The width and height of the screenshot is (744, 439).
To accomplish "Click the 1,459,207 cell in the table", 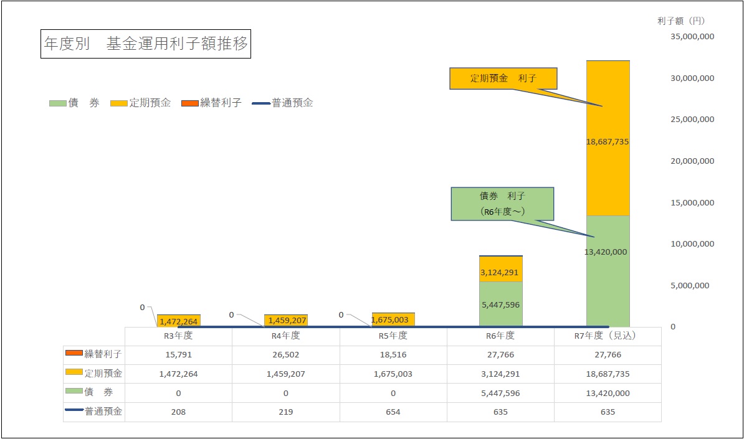I will point(285,374).
